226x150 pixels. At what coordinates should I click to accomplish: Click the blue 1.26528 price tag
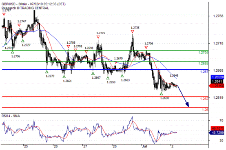pos(217,77)
